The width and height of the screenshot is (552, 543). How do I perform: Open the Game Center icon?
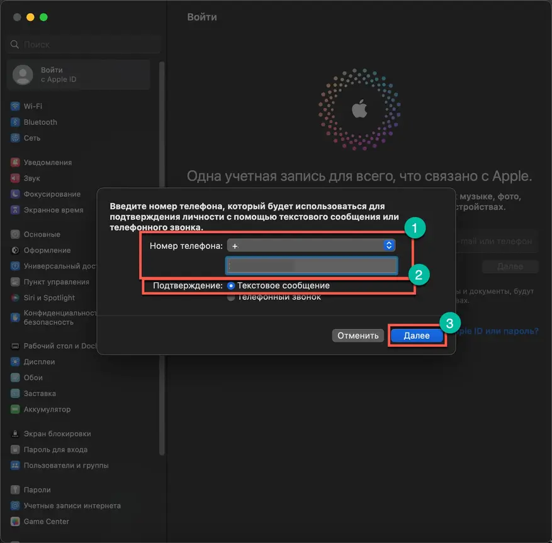pyautogui.click(x=15, y=521)
